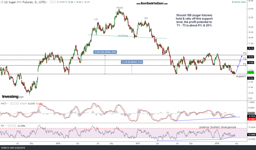Image resolution: width=256 pixels, height=150 pixels.
Task: Toggle RSI indicator visibility eye icon
Action: [x=9, y=126]
